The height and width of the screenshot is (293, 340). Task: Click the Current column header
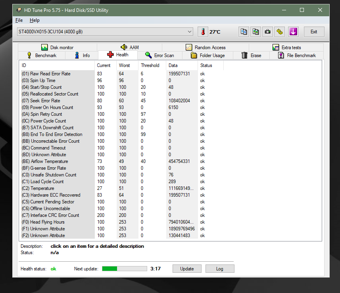pos(106,65)
